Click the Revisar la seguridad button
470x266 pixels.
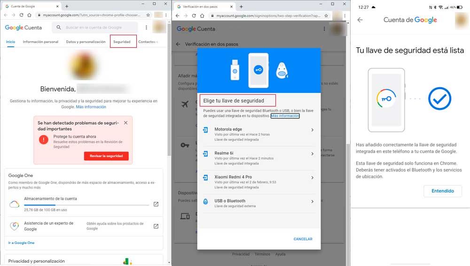106,156
